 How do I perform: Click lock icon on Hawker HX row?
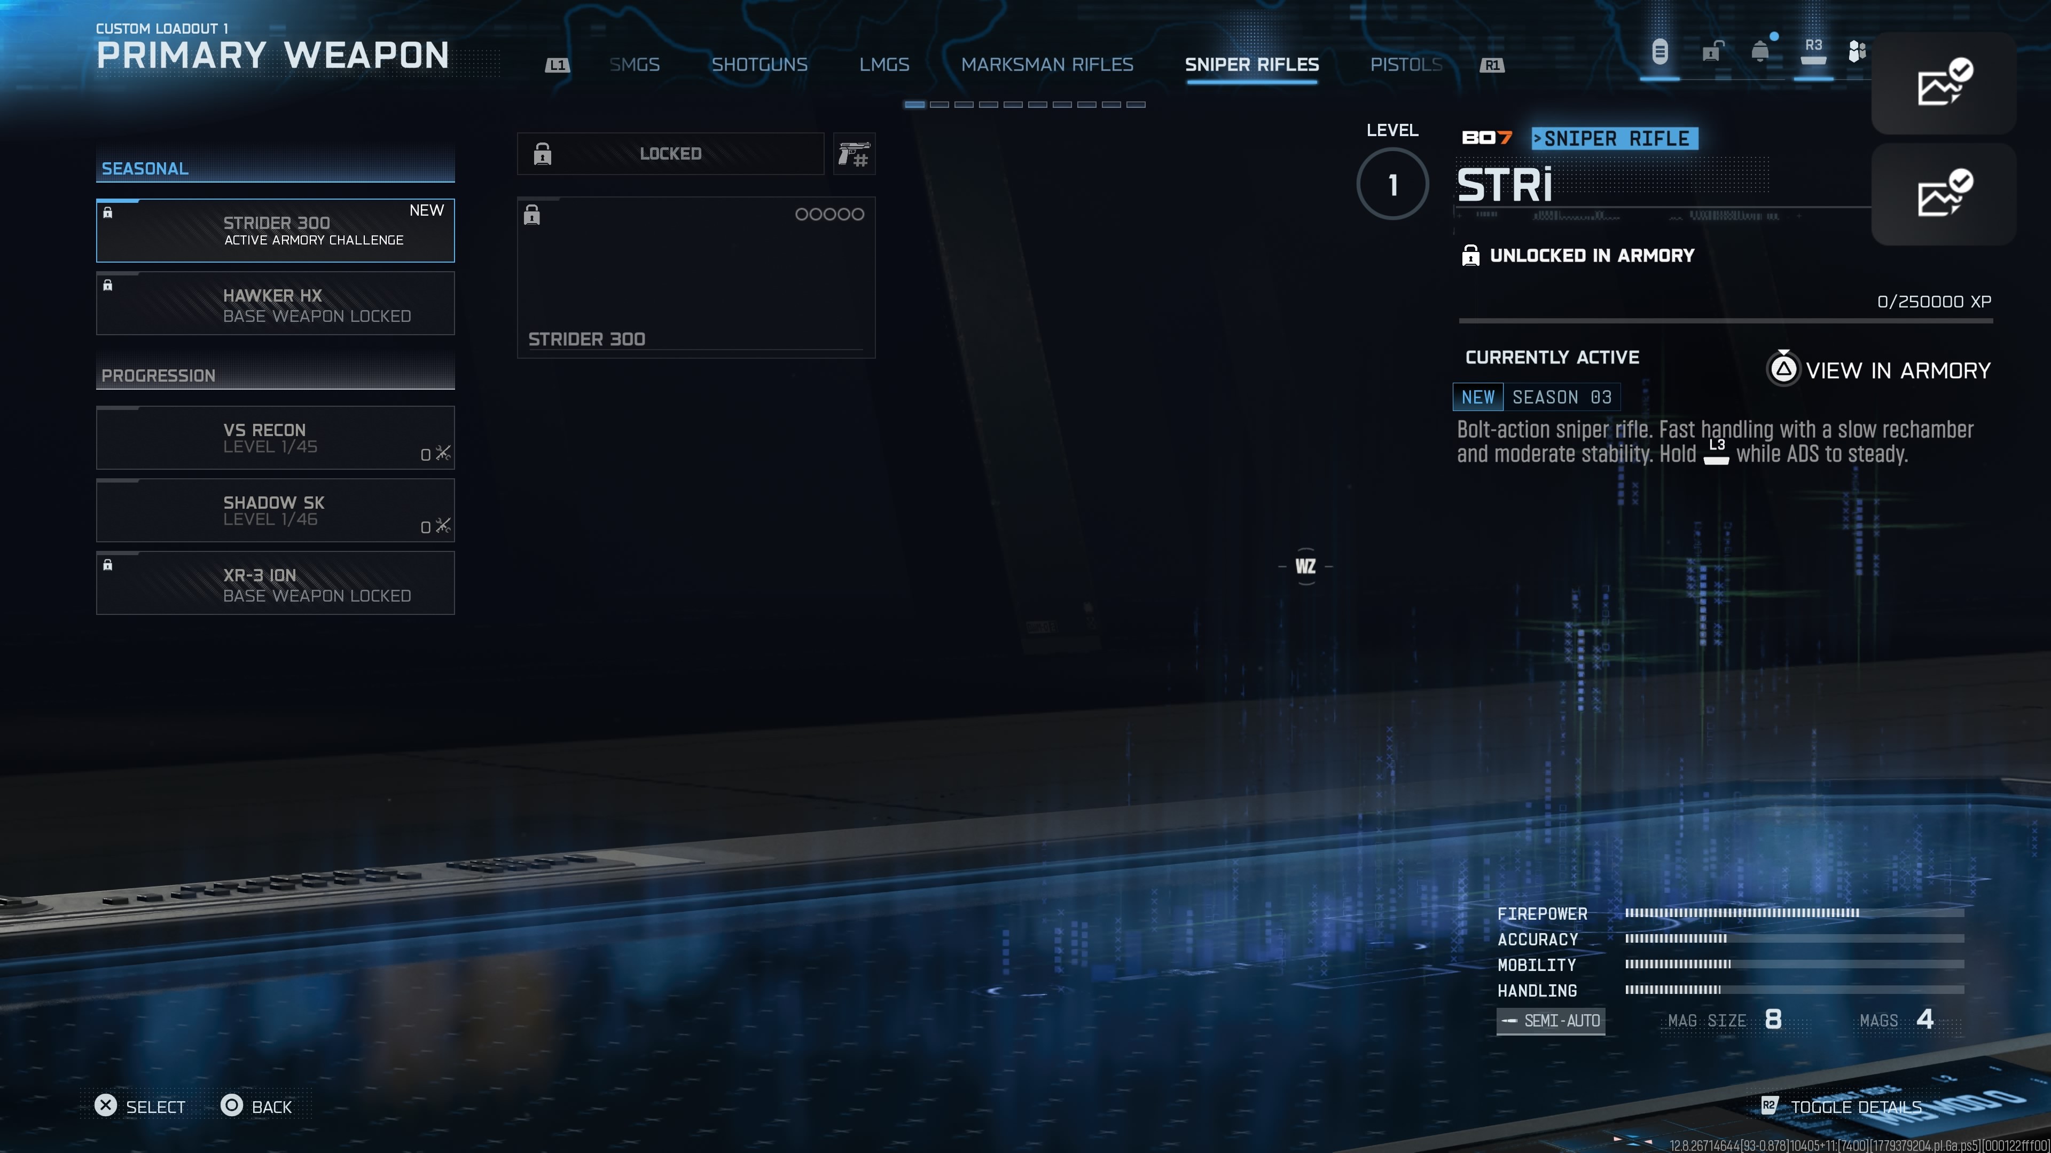click(x=107, y=286)
